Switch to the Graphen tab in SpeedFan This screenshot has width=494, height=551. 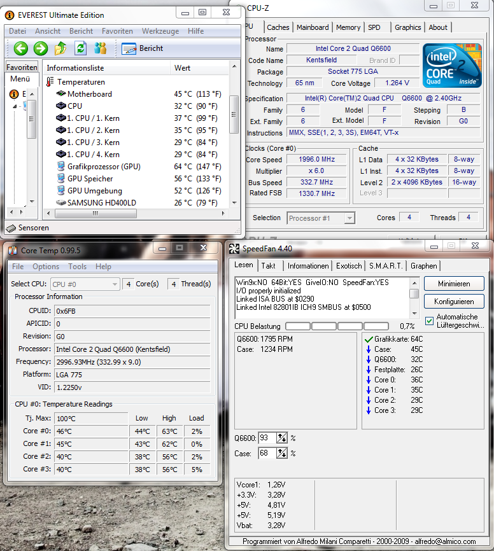[424, 266]
